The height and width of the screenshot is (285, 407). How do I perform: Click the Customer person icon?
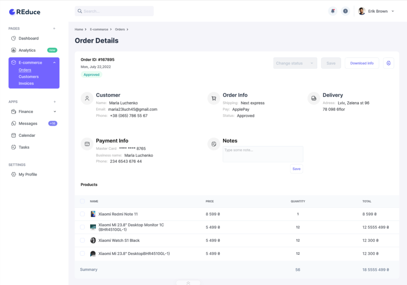pos(87,99)
